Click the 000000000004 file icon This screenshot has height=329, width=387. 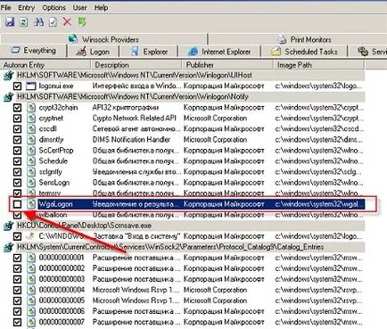point(31,290)
